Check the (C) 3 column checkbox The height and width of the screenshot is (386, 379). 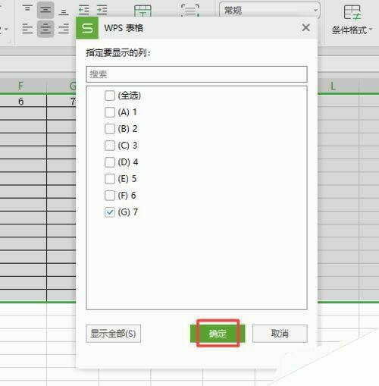[x=110, y=146]
